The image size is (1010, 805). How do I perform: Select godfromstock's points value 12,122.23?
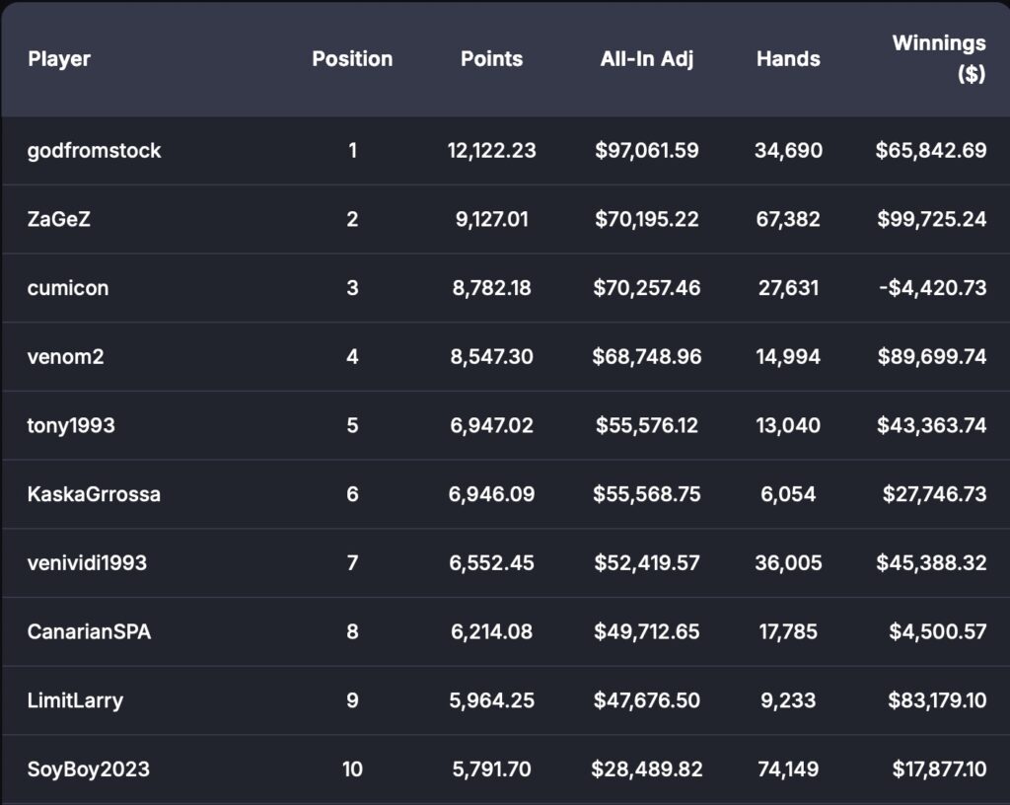click(x=491, y=151)
